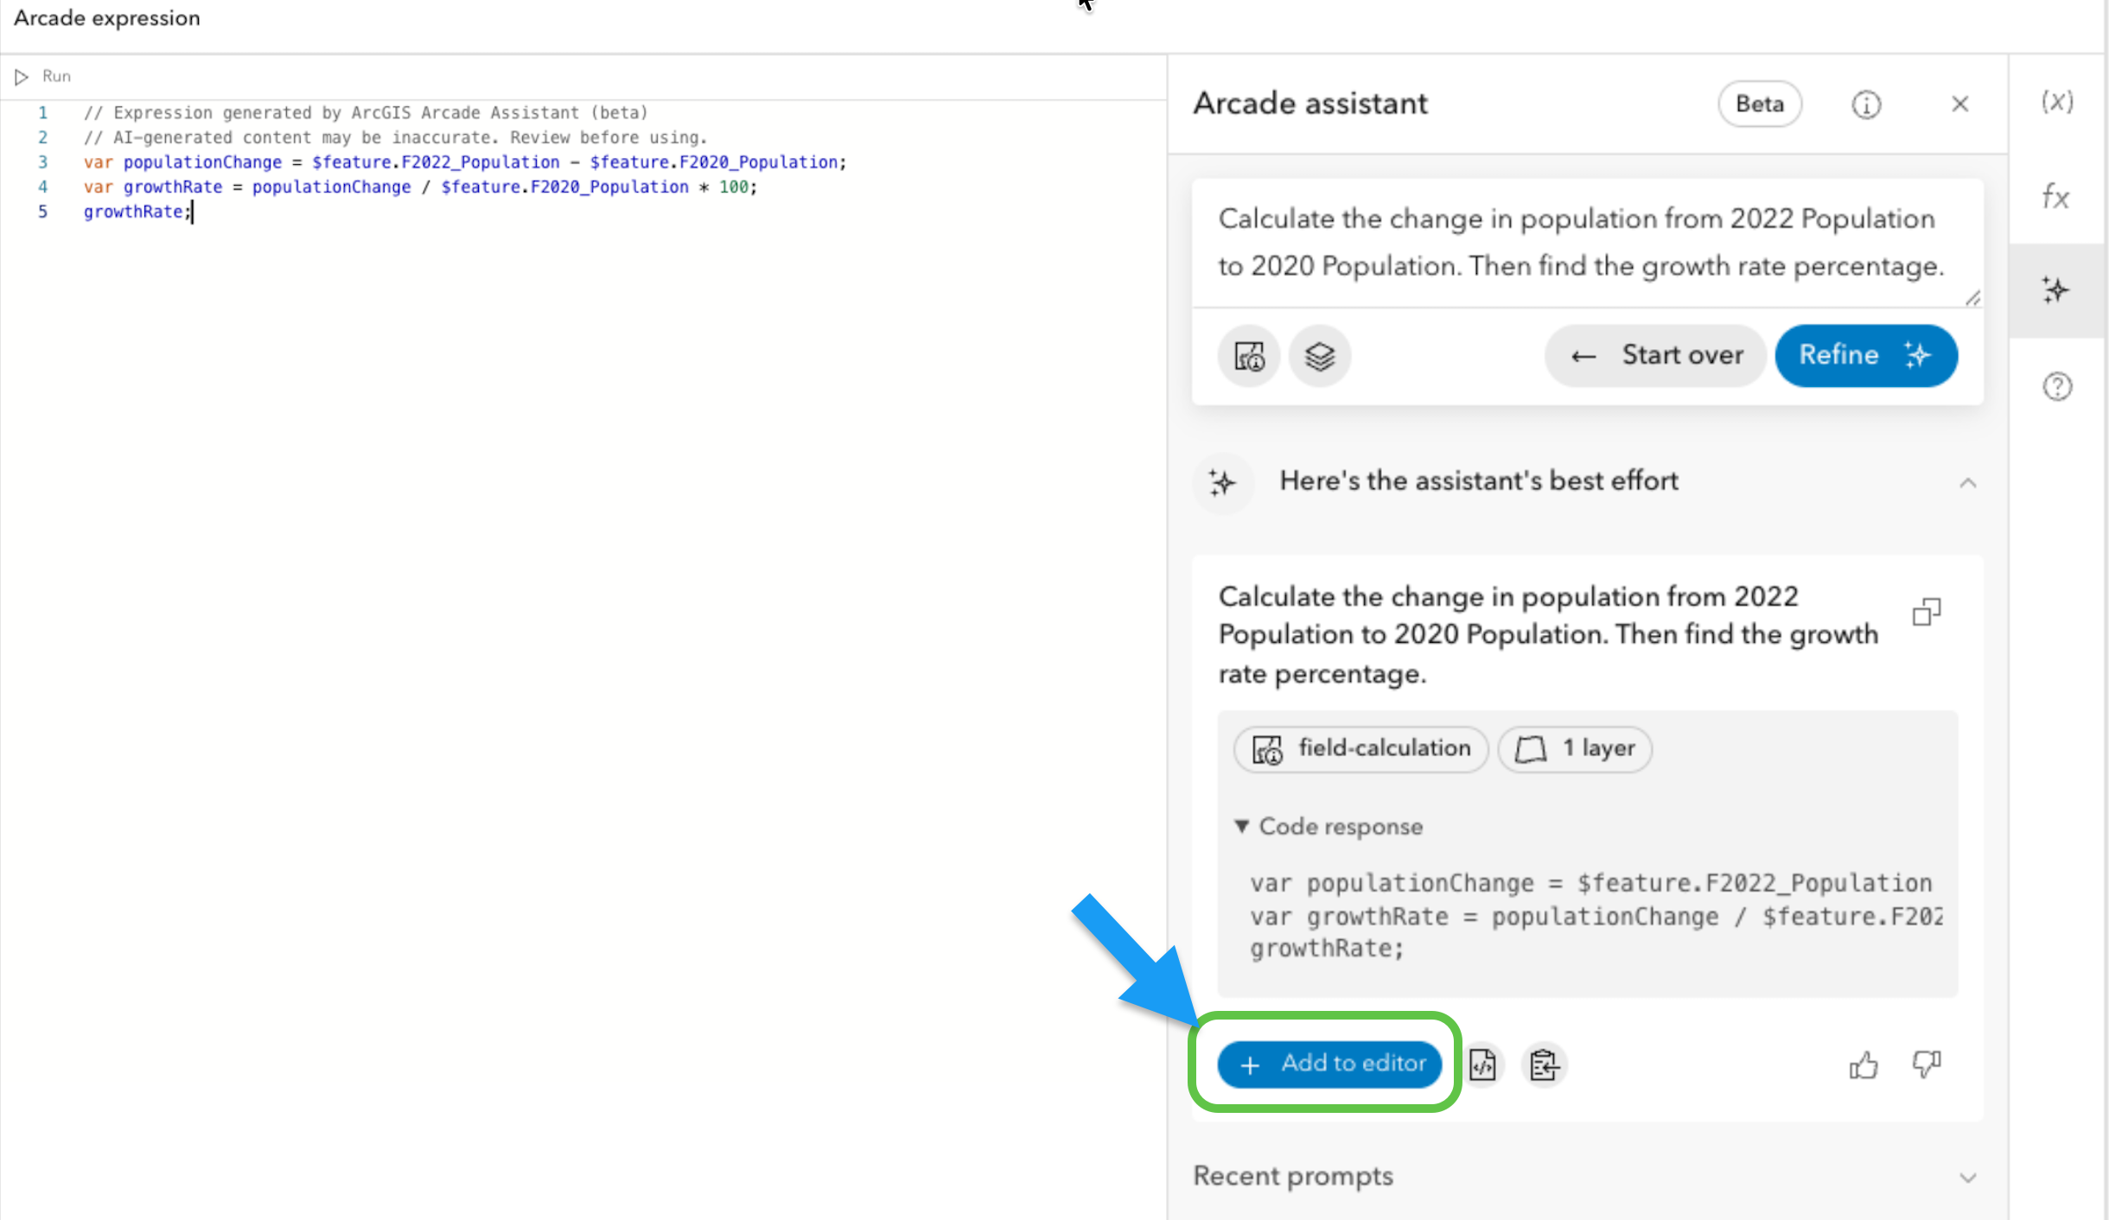Click the thumbs down feedback icon
This screenshot has width=2109, height=1220.
tap(1927, 1064)
